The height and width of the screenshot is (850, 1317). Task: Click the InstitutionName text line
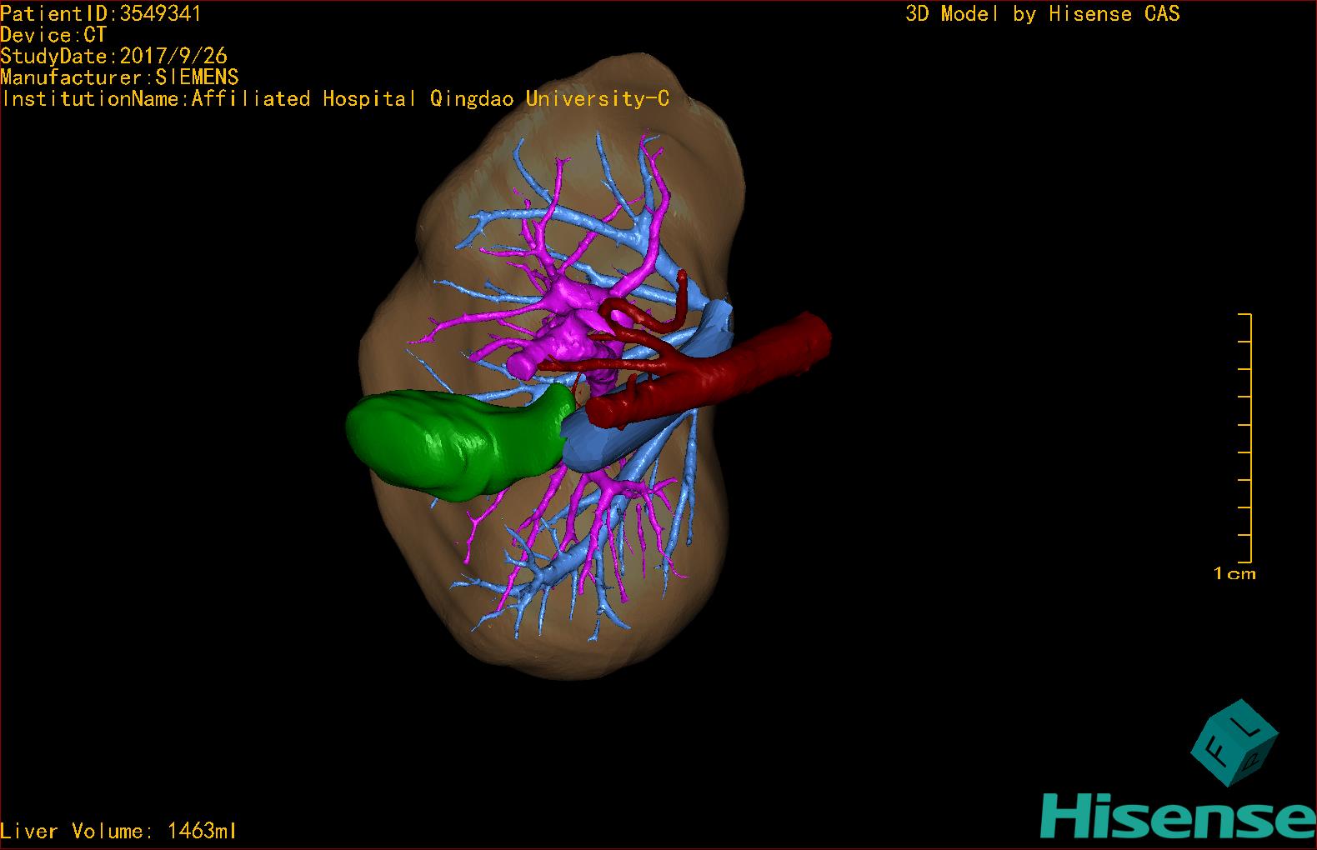pos(335,99)
